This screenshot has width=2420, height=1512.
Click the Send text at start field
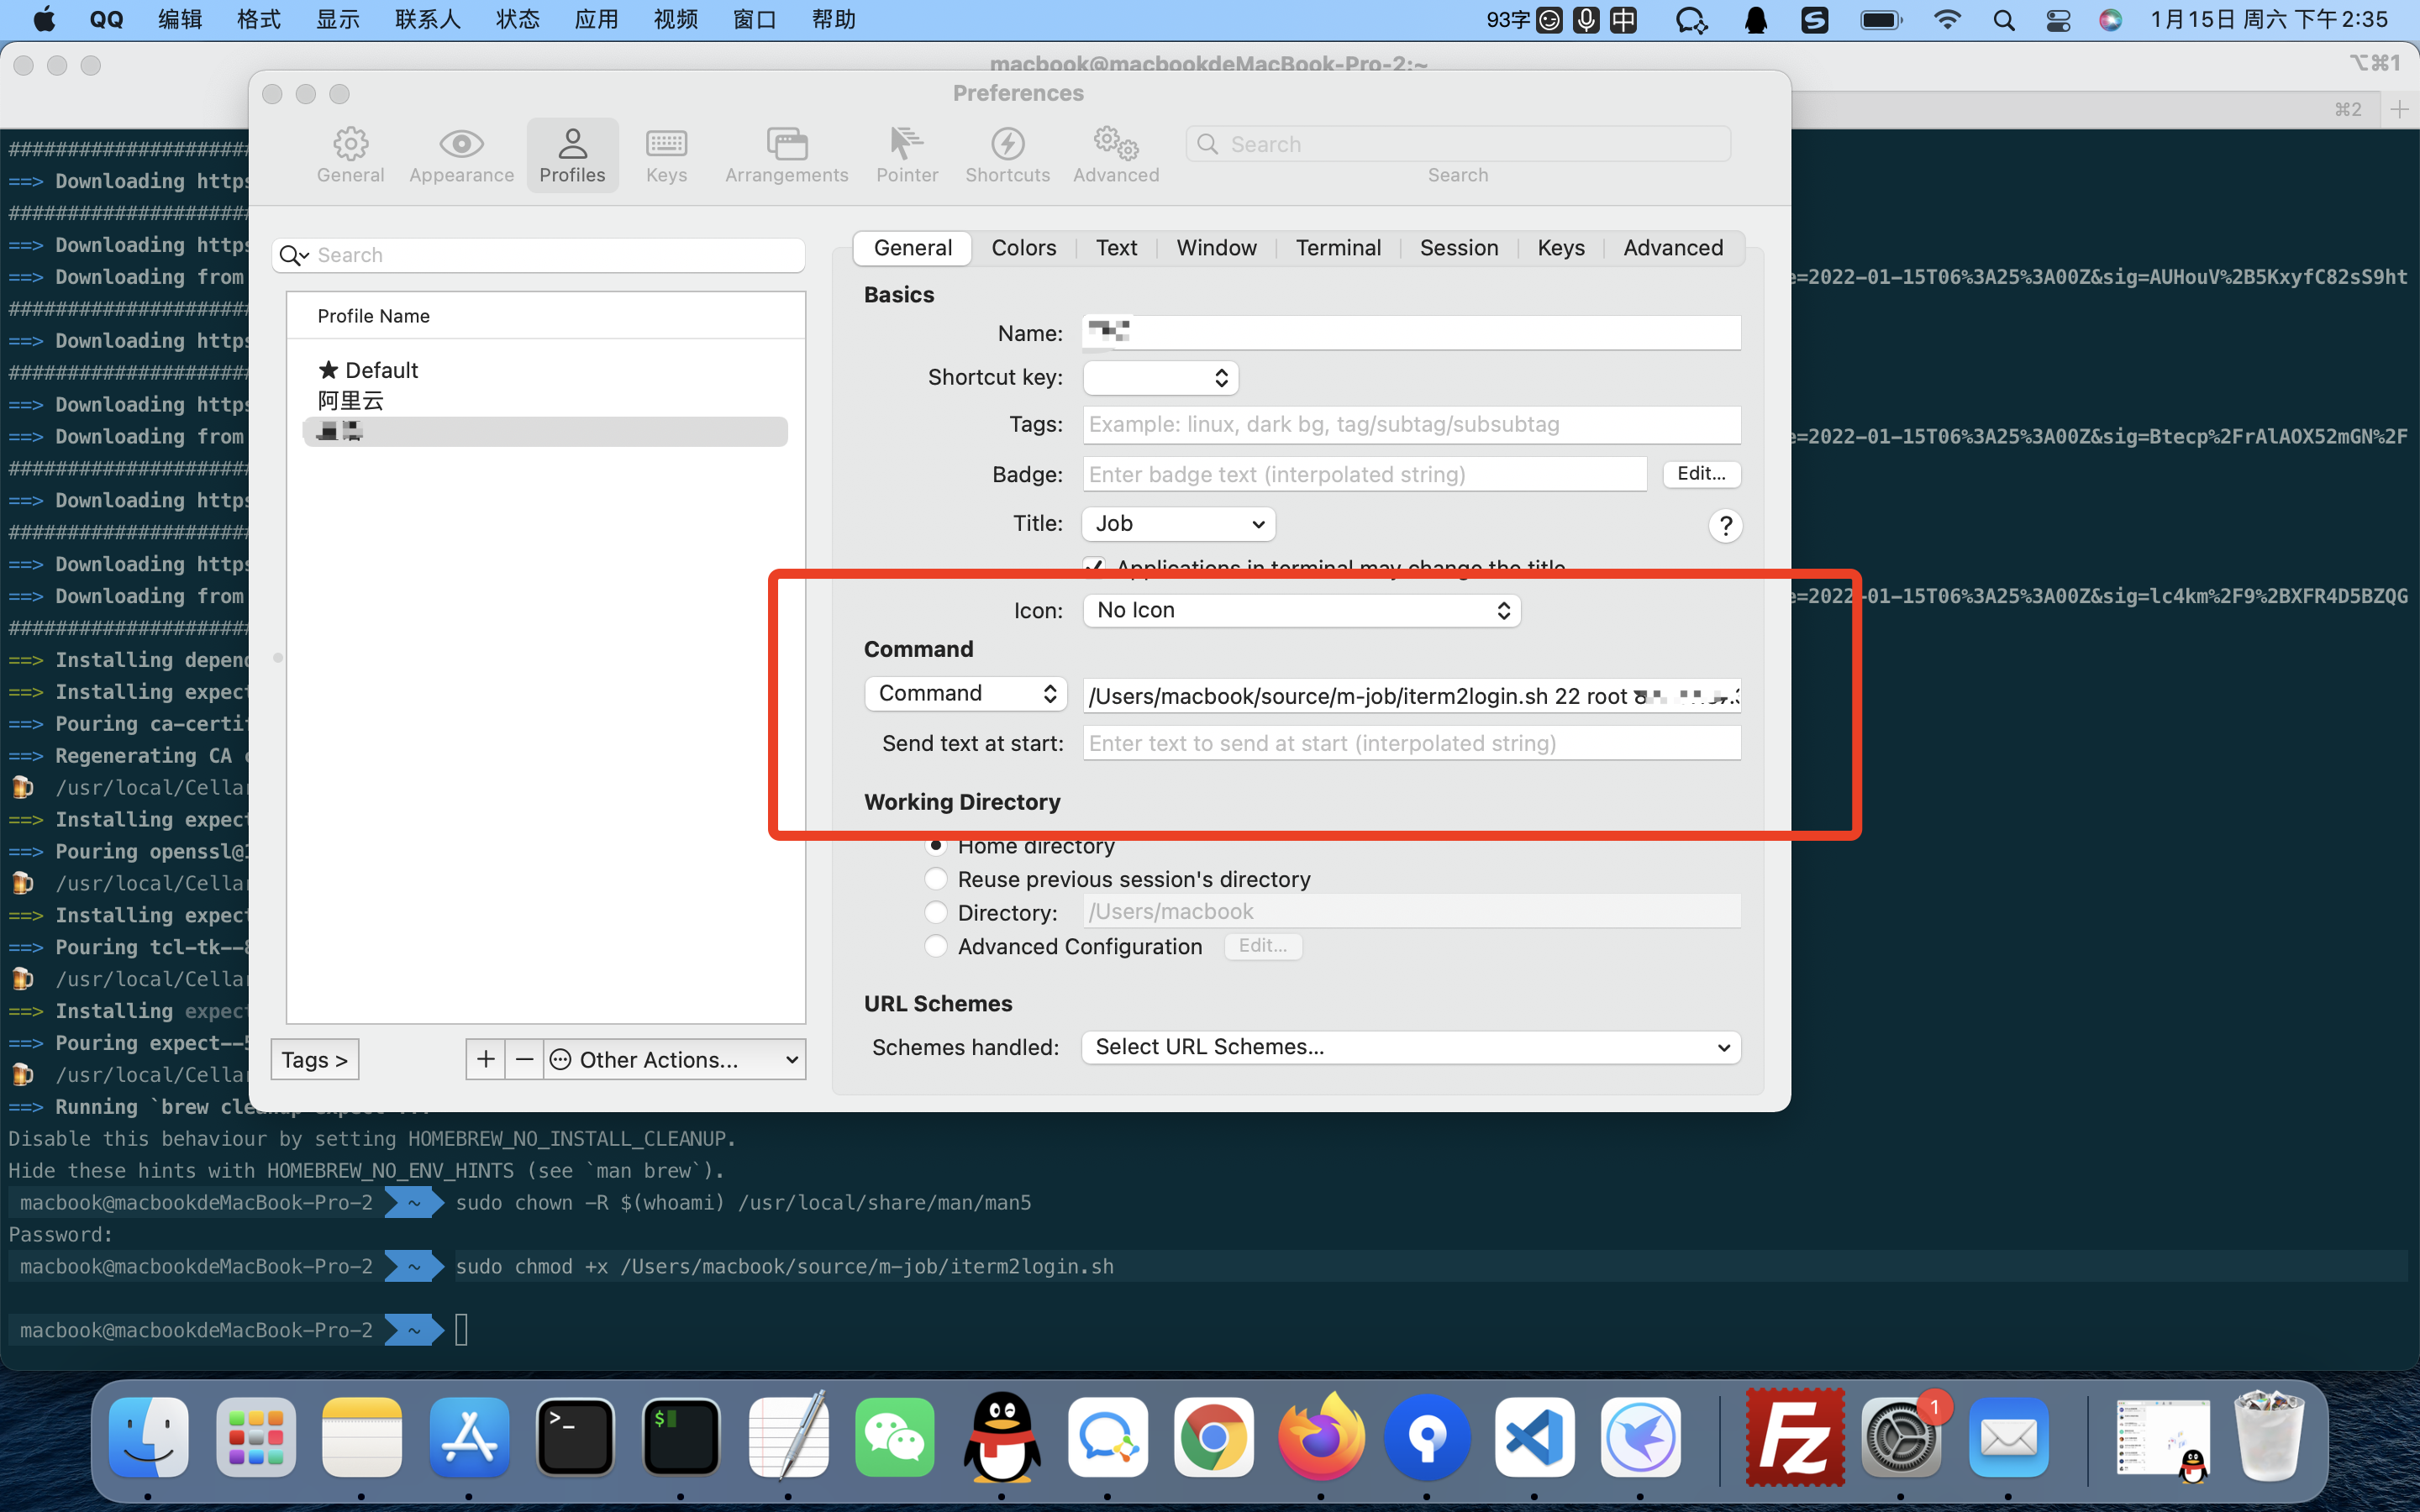(1410, 743)
